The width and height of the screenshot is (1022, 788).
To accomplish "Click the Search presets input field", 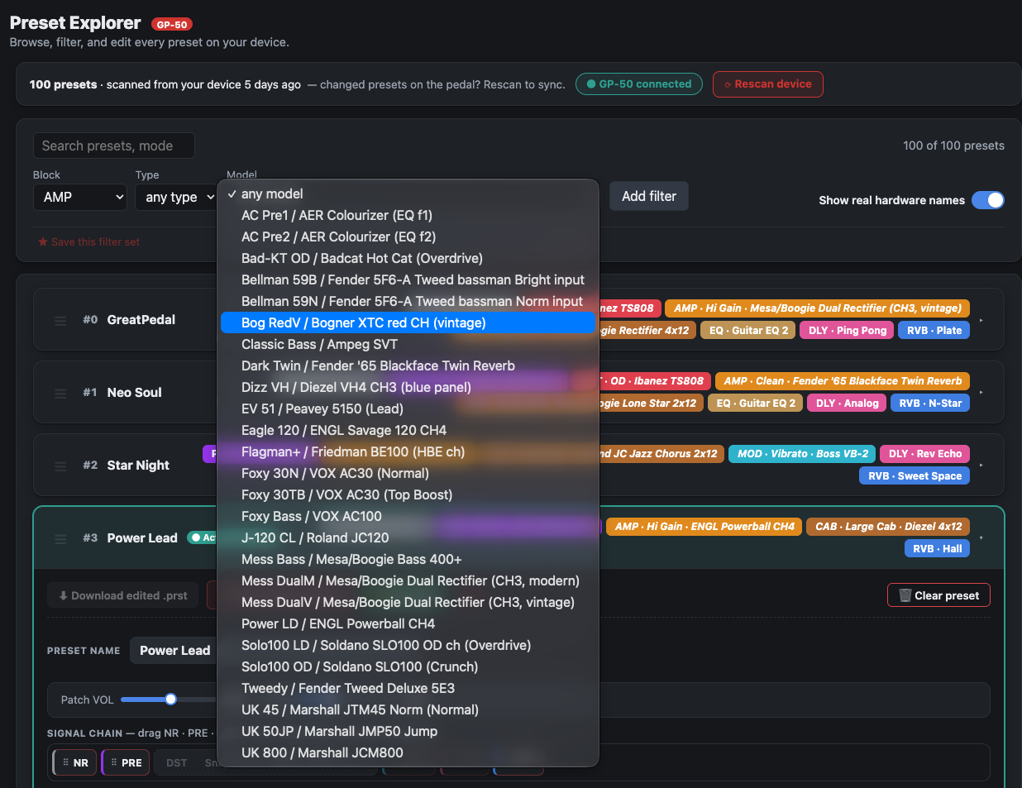I will point(114,146).
